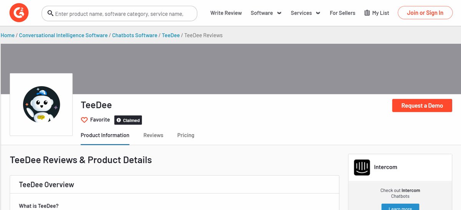Click the TeeDee product title
Image resolution: width=461 pixels, height=210 pixels.
(96, 105)
